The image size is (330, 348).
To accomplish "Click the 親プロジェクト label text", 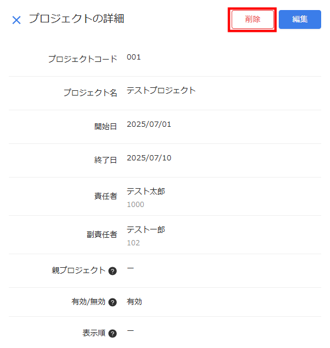I will [78, 270].
